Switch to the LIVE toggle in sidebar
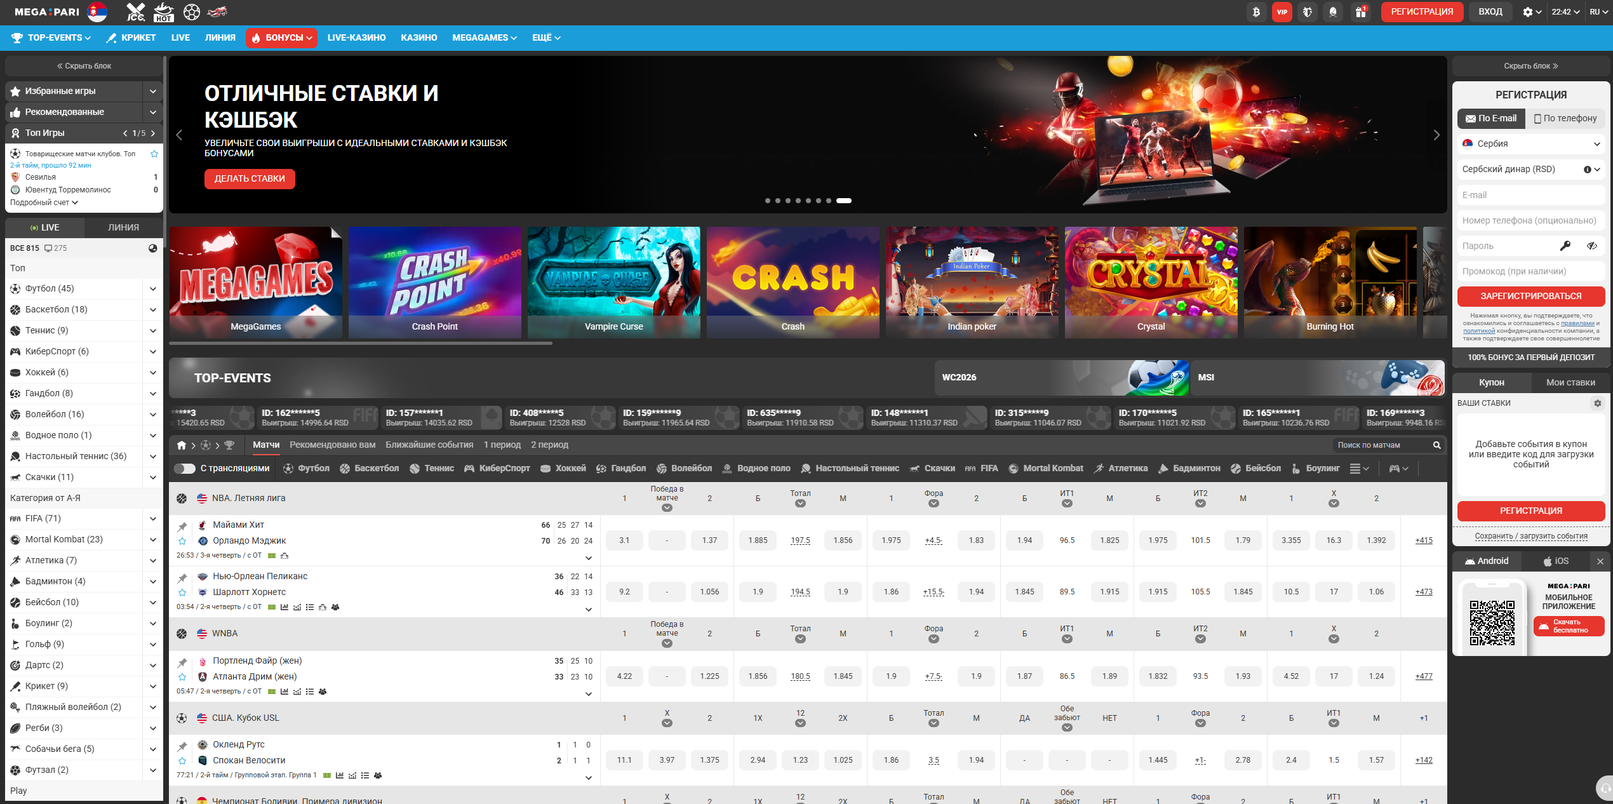1613x804 pixels. pyautogui.click(x=44, y=227)
